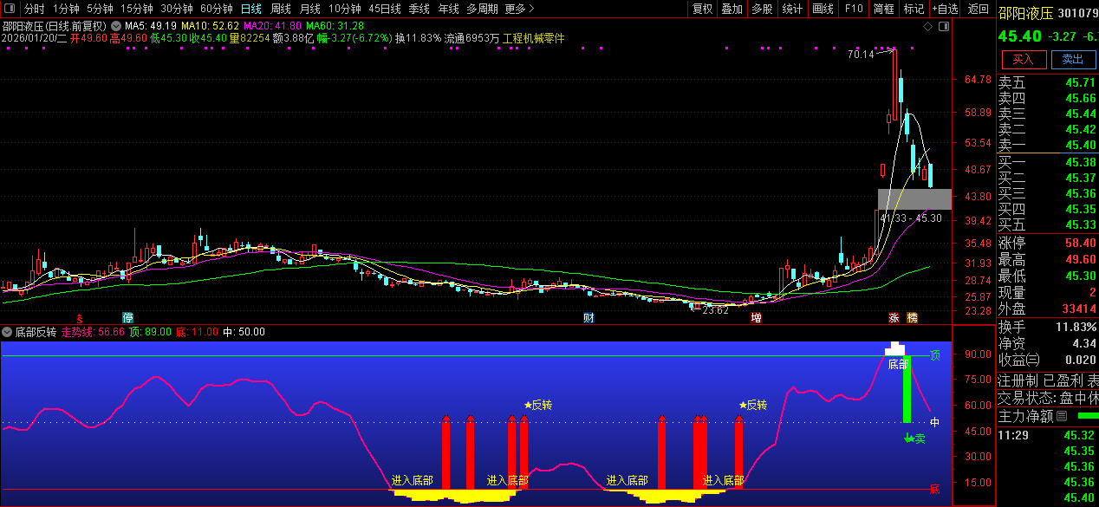Toggle 叠加 overlay mode
Screen dimensions: 1099x507
pyautogui.click(x=732, y=9)
